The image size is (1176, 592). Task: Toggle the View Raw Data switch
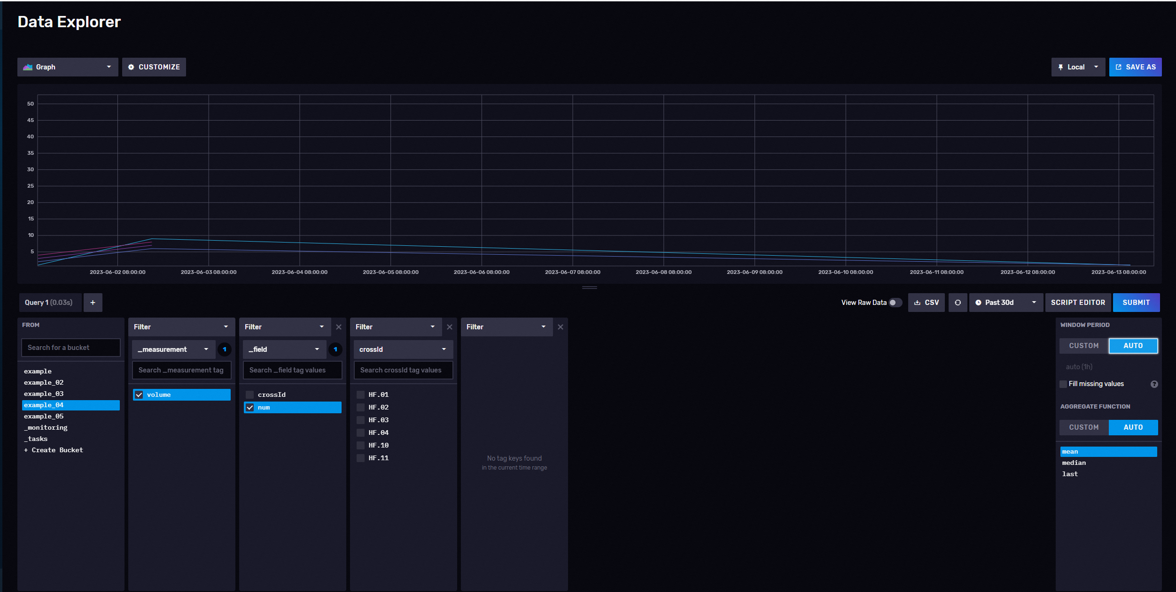click(895, 303)
